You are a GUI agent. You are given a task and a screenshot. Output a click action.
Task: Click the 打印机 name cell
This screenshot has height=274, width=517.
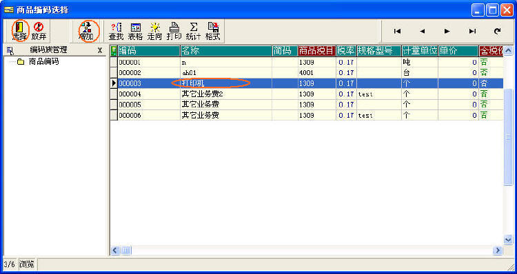click(x=226, y=83)
